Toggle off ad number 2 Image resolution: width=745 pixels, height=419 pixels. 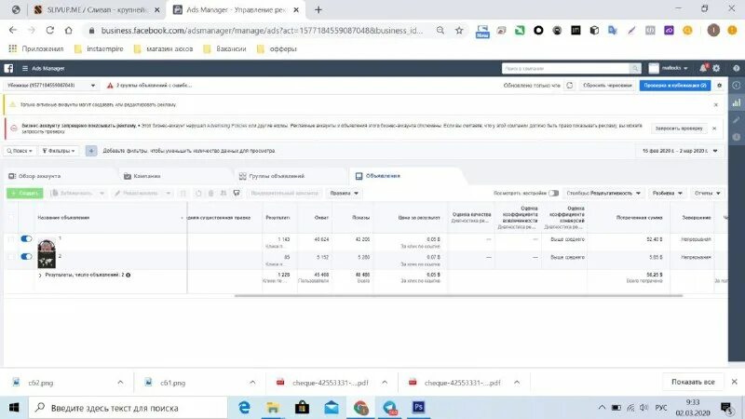pyautogui.click(x=26, y=257)
